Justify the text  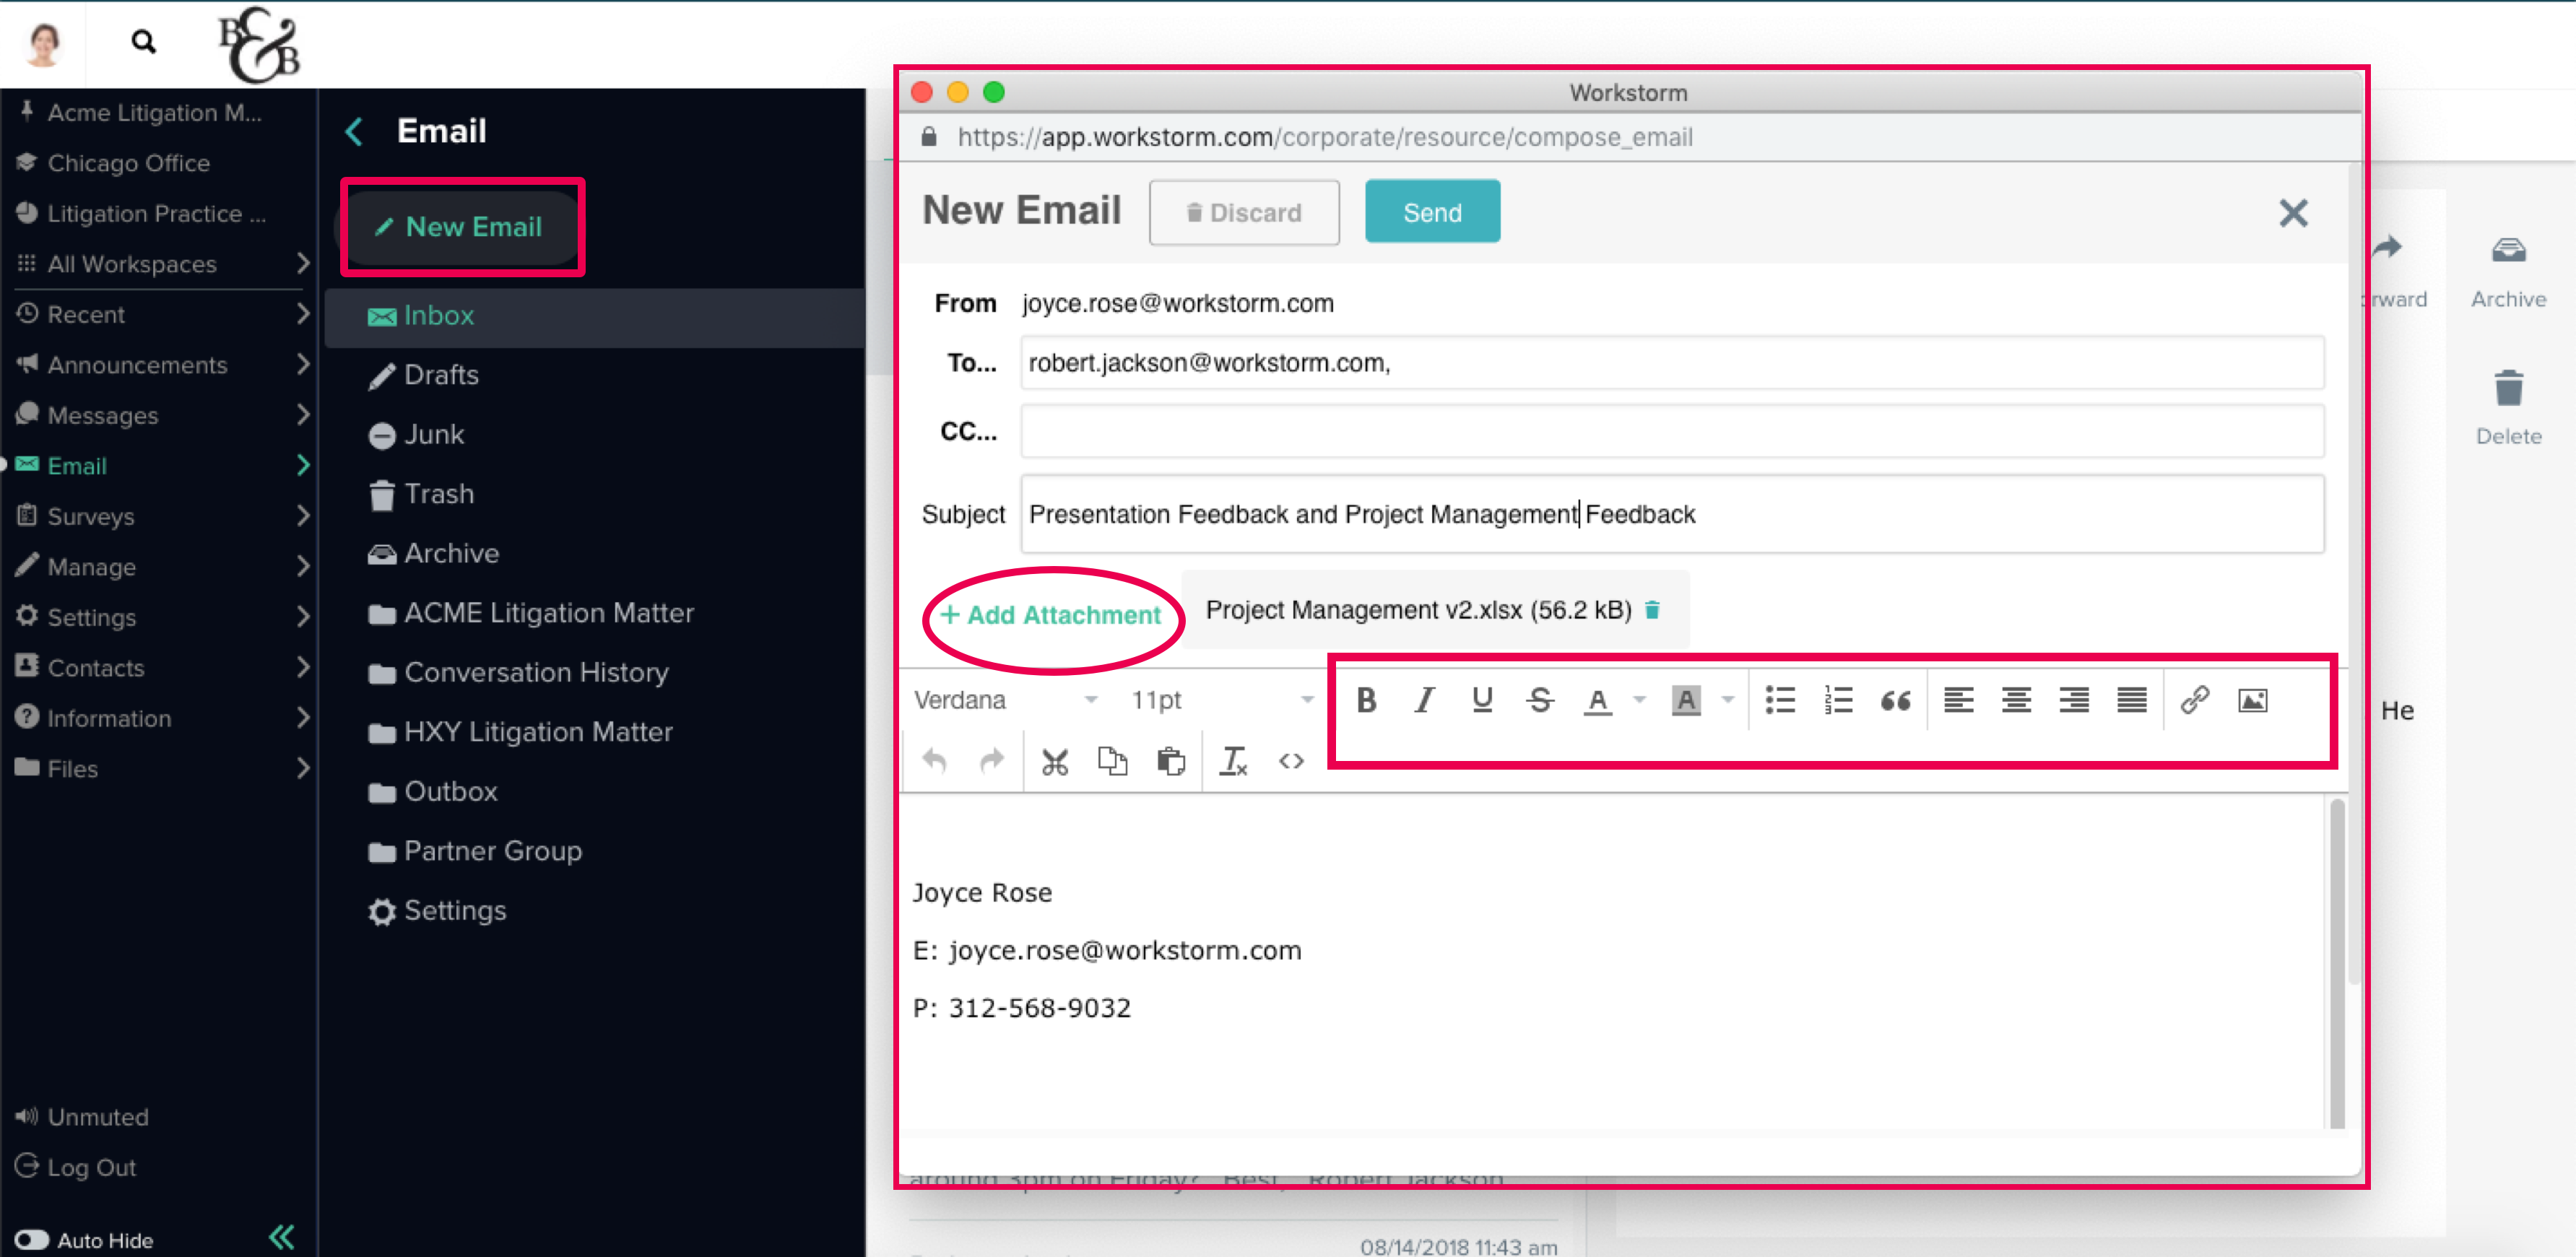2132,700
